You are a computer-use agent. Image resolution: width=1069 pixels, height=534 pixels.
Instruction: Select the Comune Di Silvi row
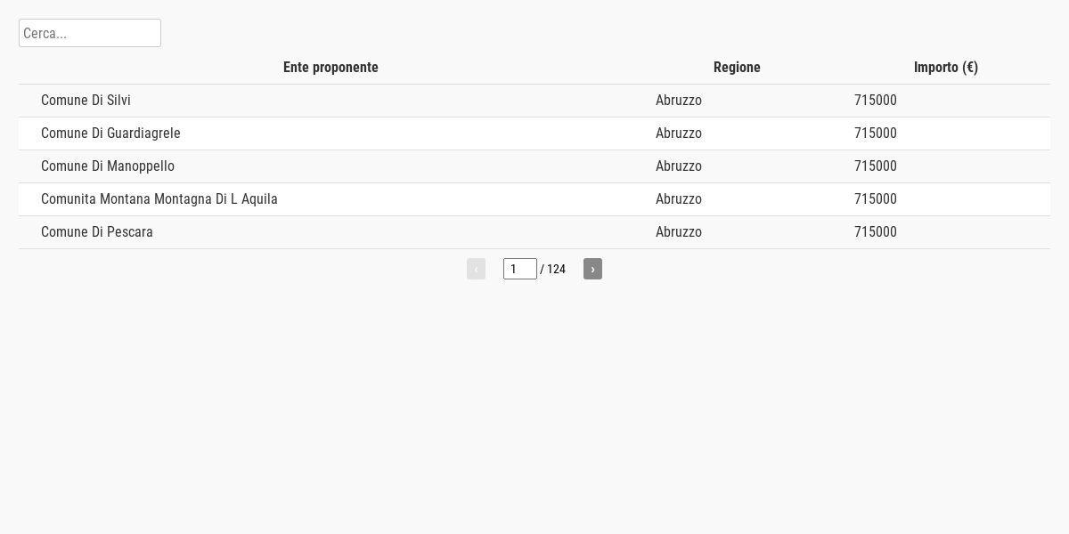(534, 101)
